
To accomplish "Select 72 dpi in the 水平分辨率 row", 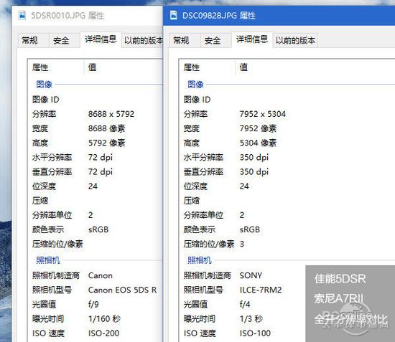I will [x=101, y=158].
